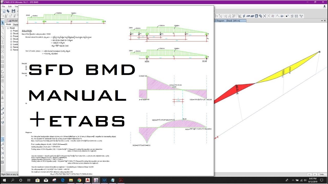The height and width of the screenshot is (184, 328).
Task: Open Google Chrome from the taskbar
Action: pos(79,180)
